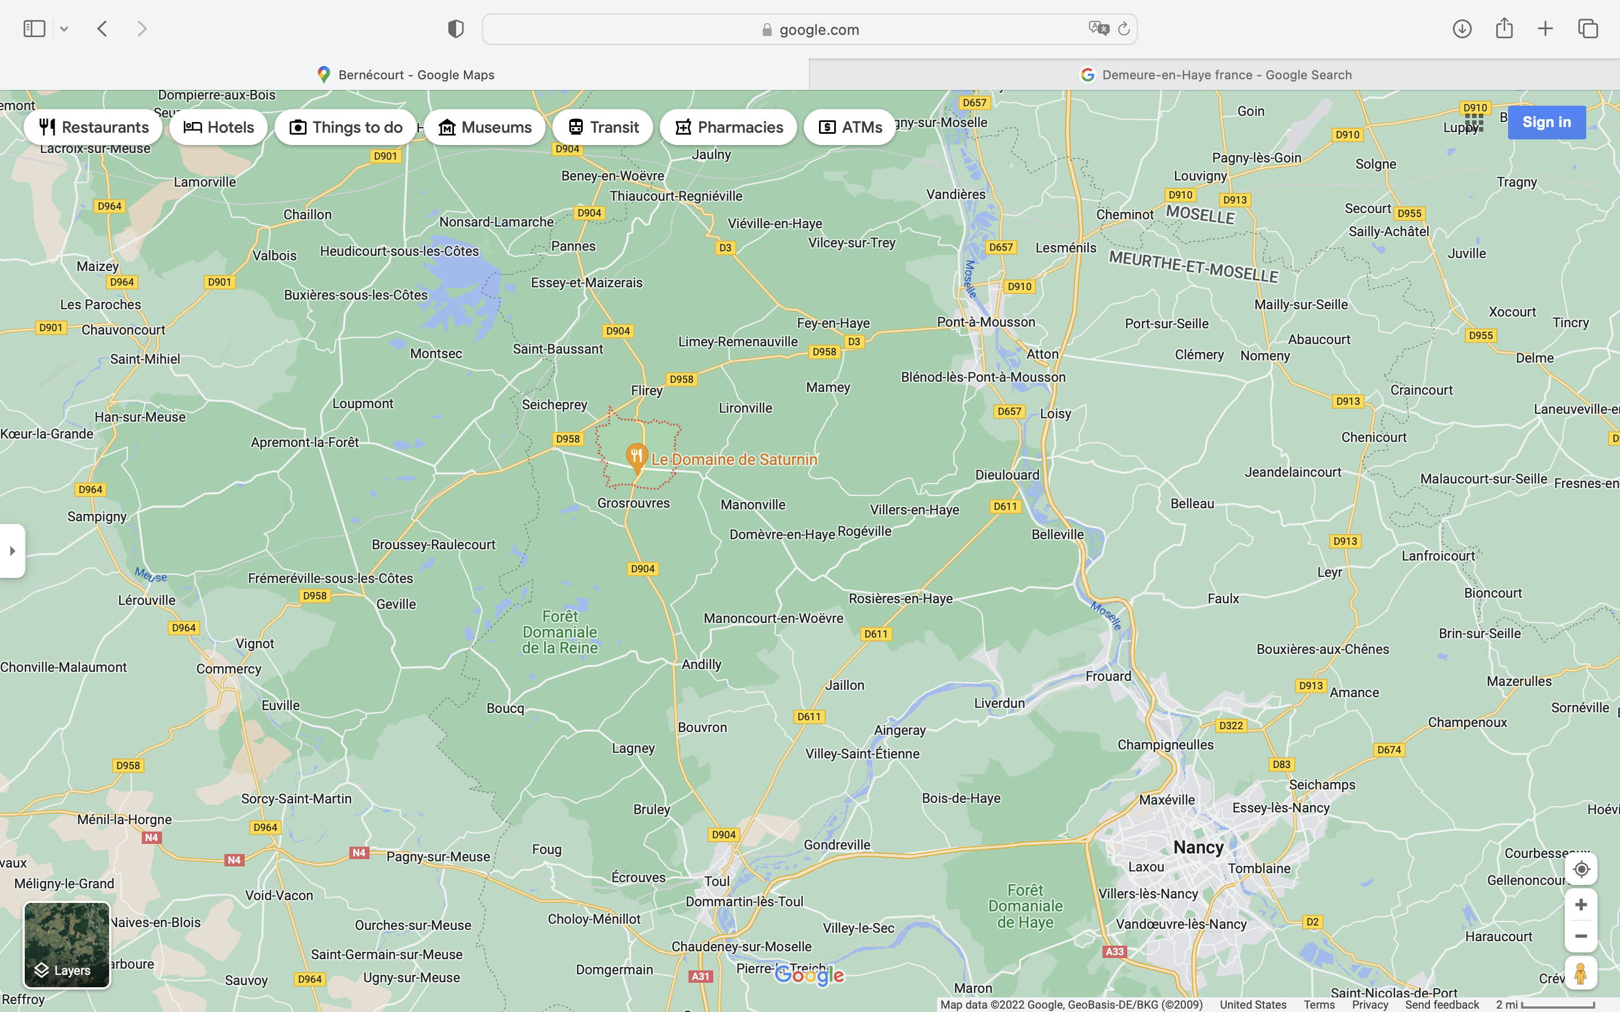Image resolution: width=1620 pixels, height=1012 pixels.
Task: Show the Safari tab overview
Action: click(x=1587, y=29)
